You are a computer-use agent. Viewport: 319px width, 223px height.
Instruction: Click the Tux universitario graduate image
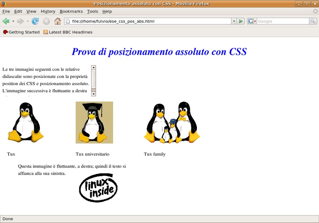click(x=94, y=122)
